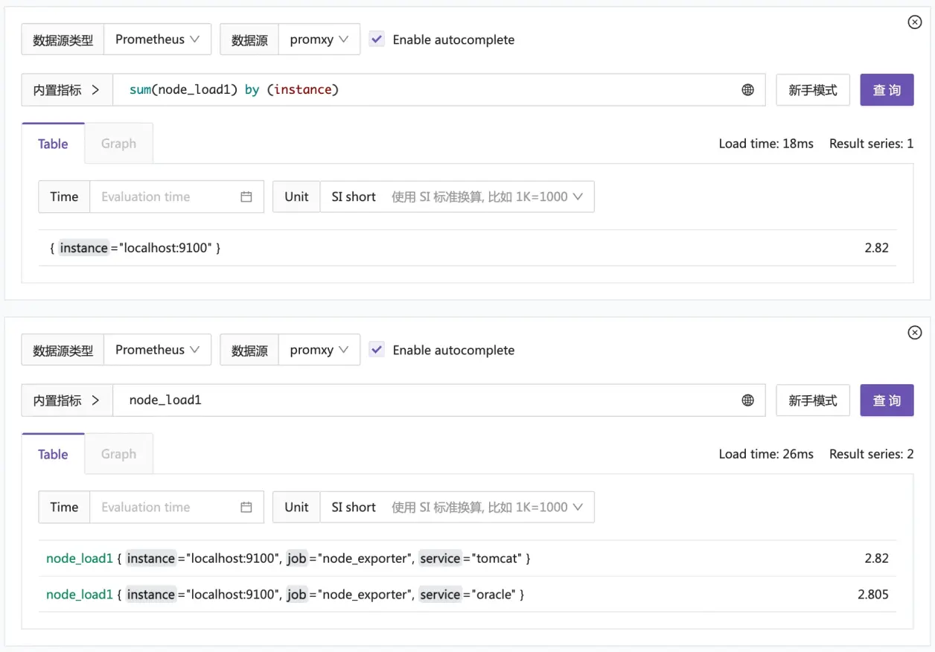Click the globe icon in the node_load1 query box
This screenshot has width=935, height=652.
coord(748,400)
